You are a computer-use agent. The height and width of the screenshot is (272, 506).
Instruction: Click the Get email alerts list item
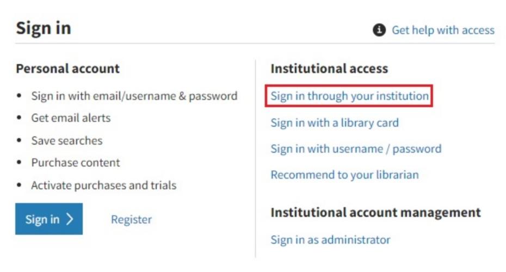pos(71,118)
